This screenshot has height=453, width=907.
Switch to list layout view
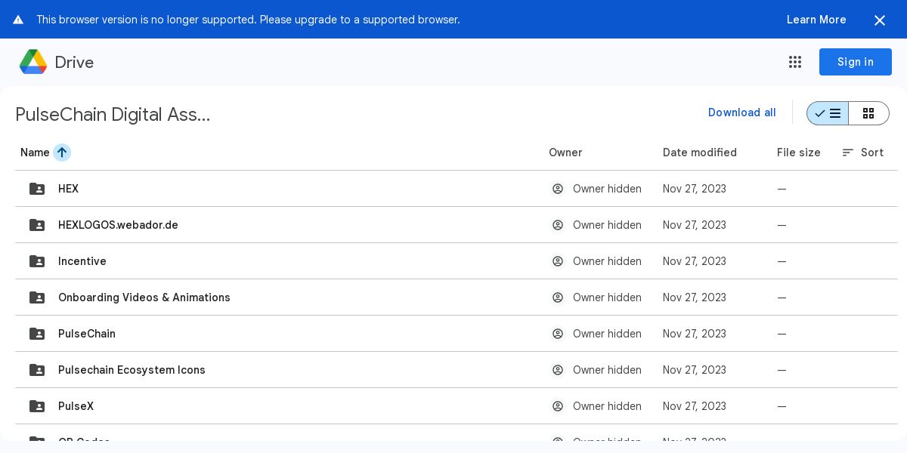828,113
